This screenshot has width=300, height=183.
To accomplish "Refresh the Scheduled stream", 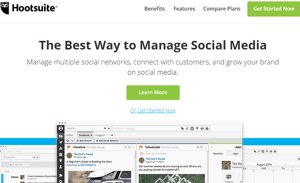I will click(198, 147).
